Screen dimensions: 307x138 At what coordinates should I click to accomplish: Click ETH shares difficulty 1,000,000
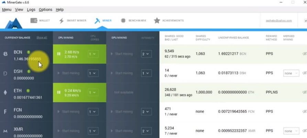pos(204,92)
